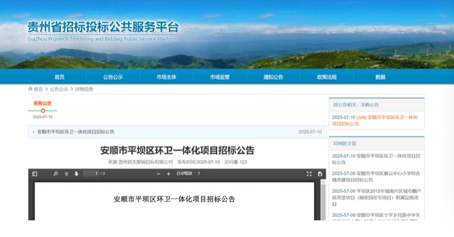Go to previous PDF page arrow

(x=66, y=174)
